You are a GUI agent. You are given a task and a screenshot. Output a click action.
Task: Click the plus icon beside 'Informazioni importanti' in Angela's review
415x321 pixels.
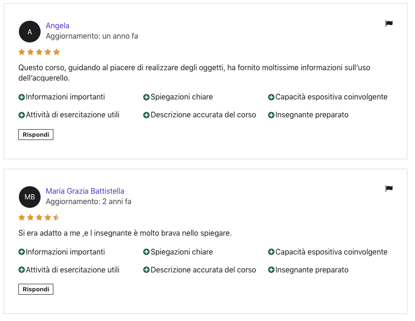click(x=22, y=97)
